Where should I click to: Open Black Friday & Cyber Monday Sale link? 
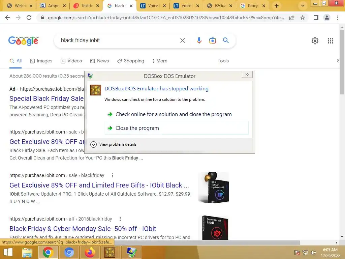(x=83, y=229)
